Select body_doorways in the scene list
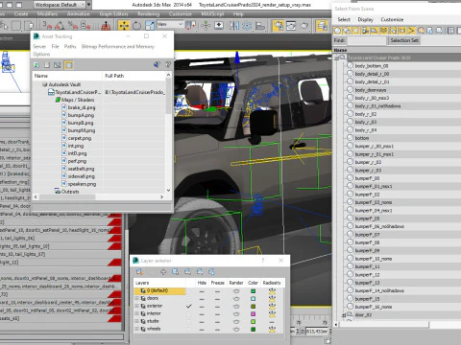The width and height of the screenshot is (461, 345). (x=371, y=90)
